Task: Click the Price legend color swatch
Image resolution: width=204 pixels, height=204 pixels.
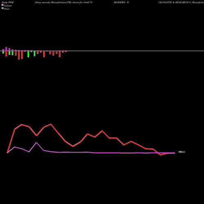Action: coord(2,8)
